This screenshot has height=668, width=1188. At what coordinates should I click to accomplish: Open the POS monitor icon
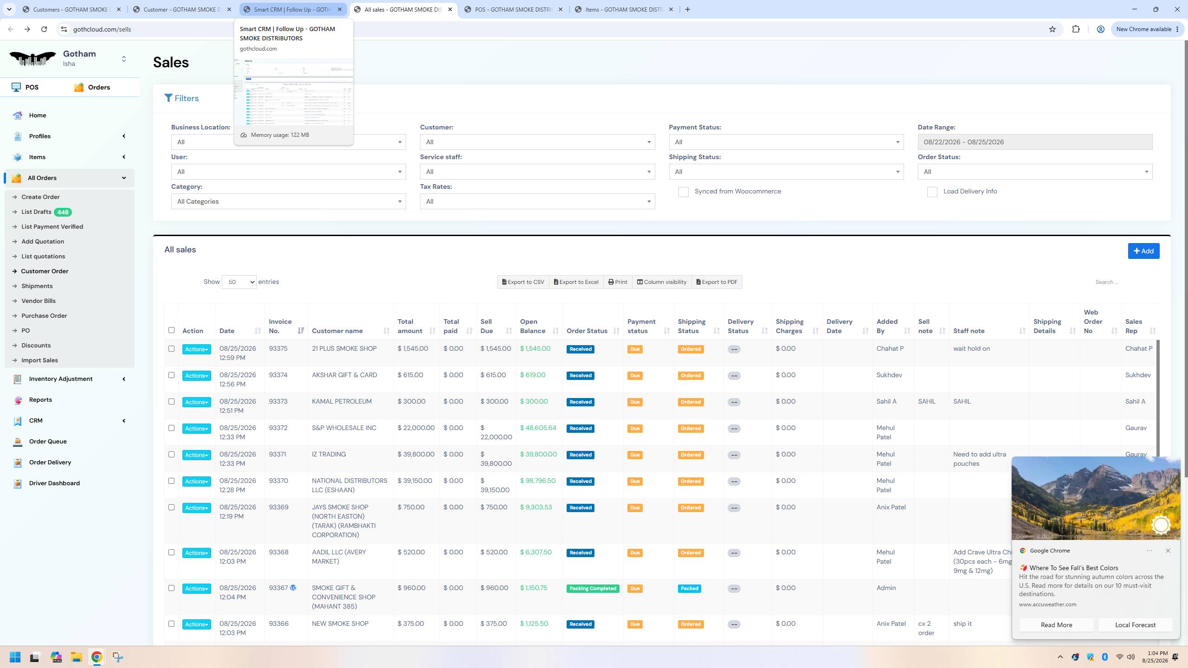[x=16, y=87]
